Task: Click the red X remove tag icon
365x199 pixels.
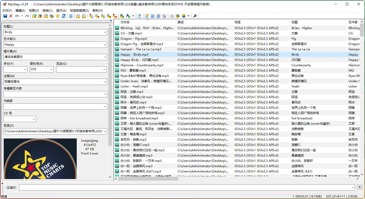Action: click(x=11, y=16)
